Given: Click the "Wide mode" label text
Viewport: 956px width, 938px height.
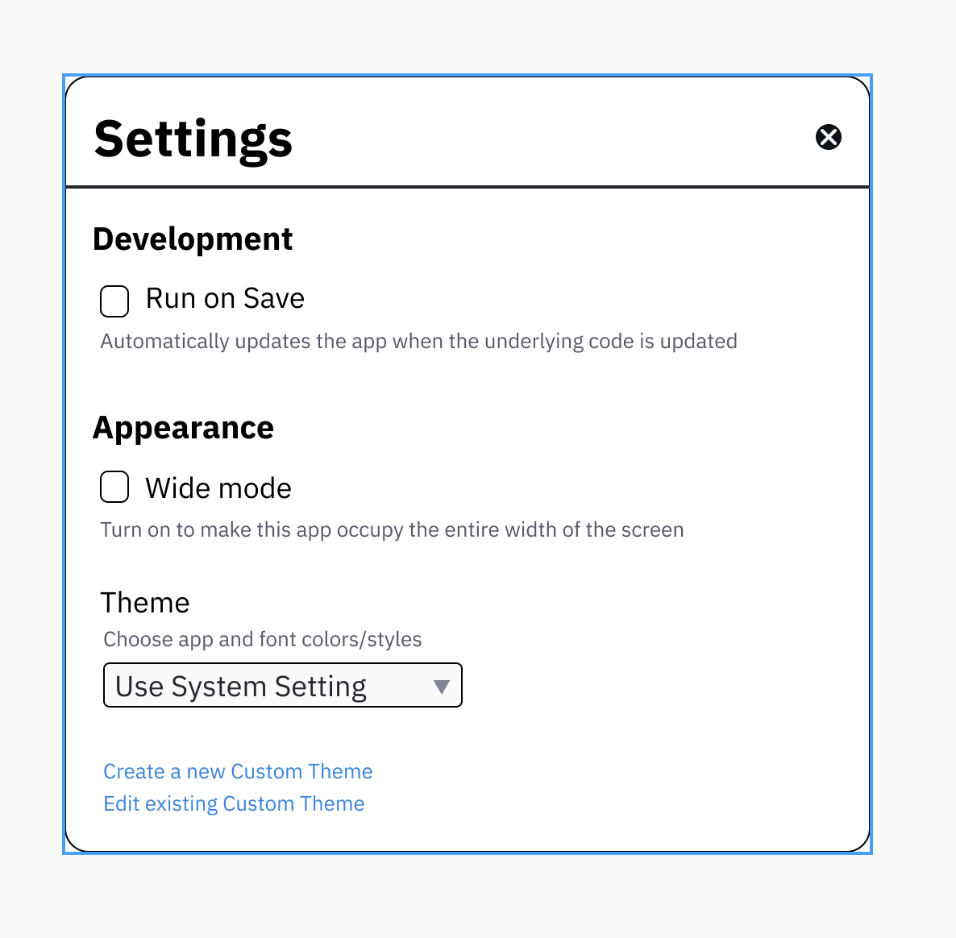Looking at the screenshot, I should pos(218,488).
